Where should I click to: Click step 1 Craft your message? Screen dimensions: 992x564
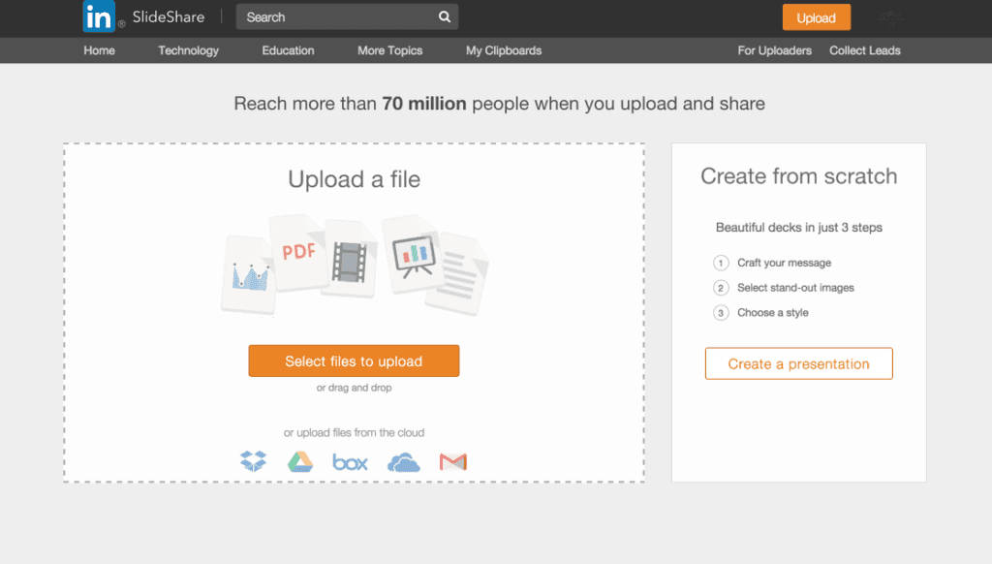[x=772, y=263]
